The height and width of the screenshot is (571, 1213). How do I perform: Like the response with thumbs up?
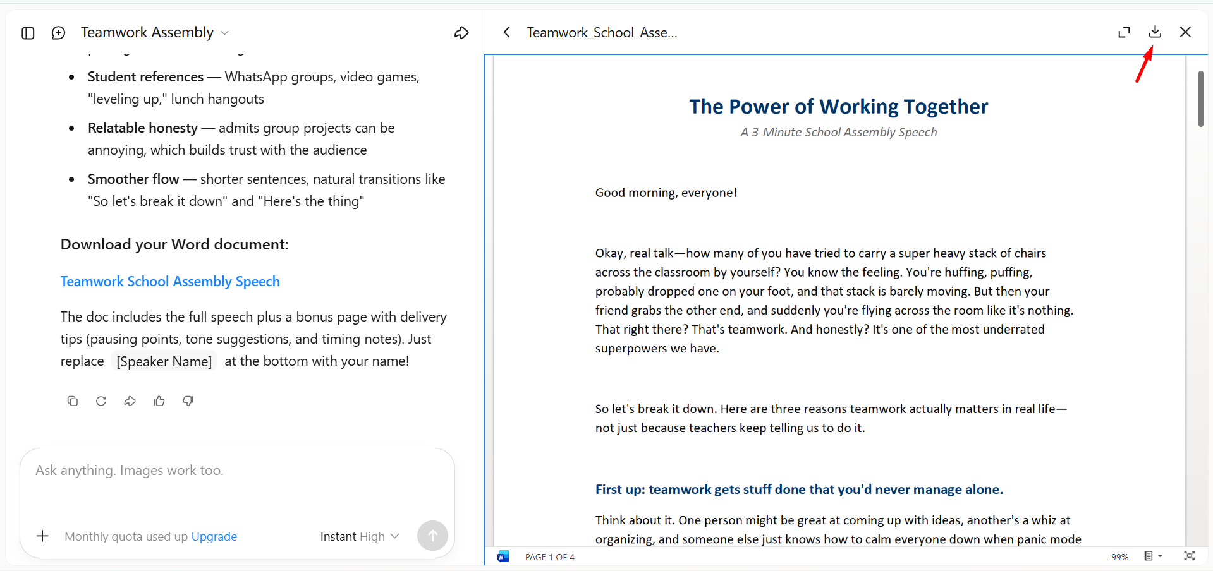point(159,401)
